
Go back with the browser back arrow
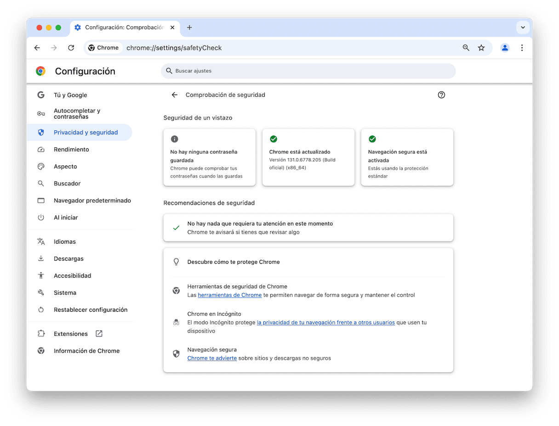(37, 48)
